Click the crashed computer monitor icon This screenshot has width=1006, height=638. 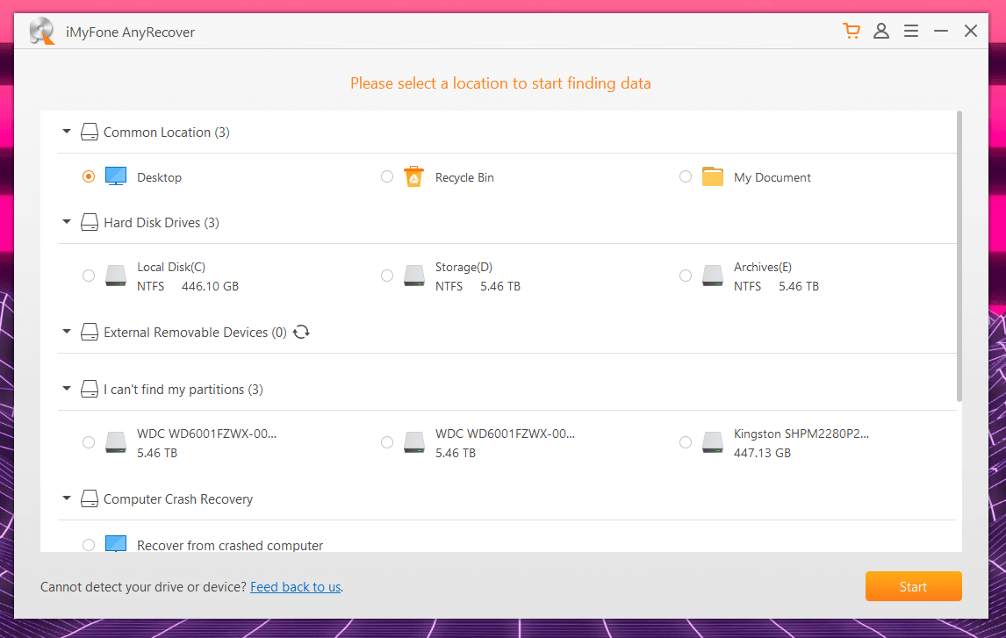[116, 544]
